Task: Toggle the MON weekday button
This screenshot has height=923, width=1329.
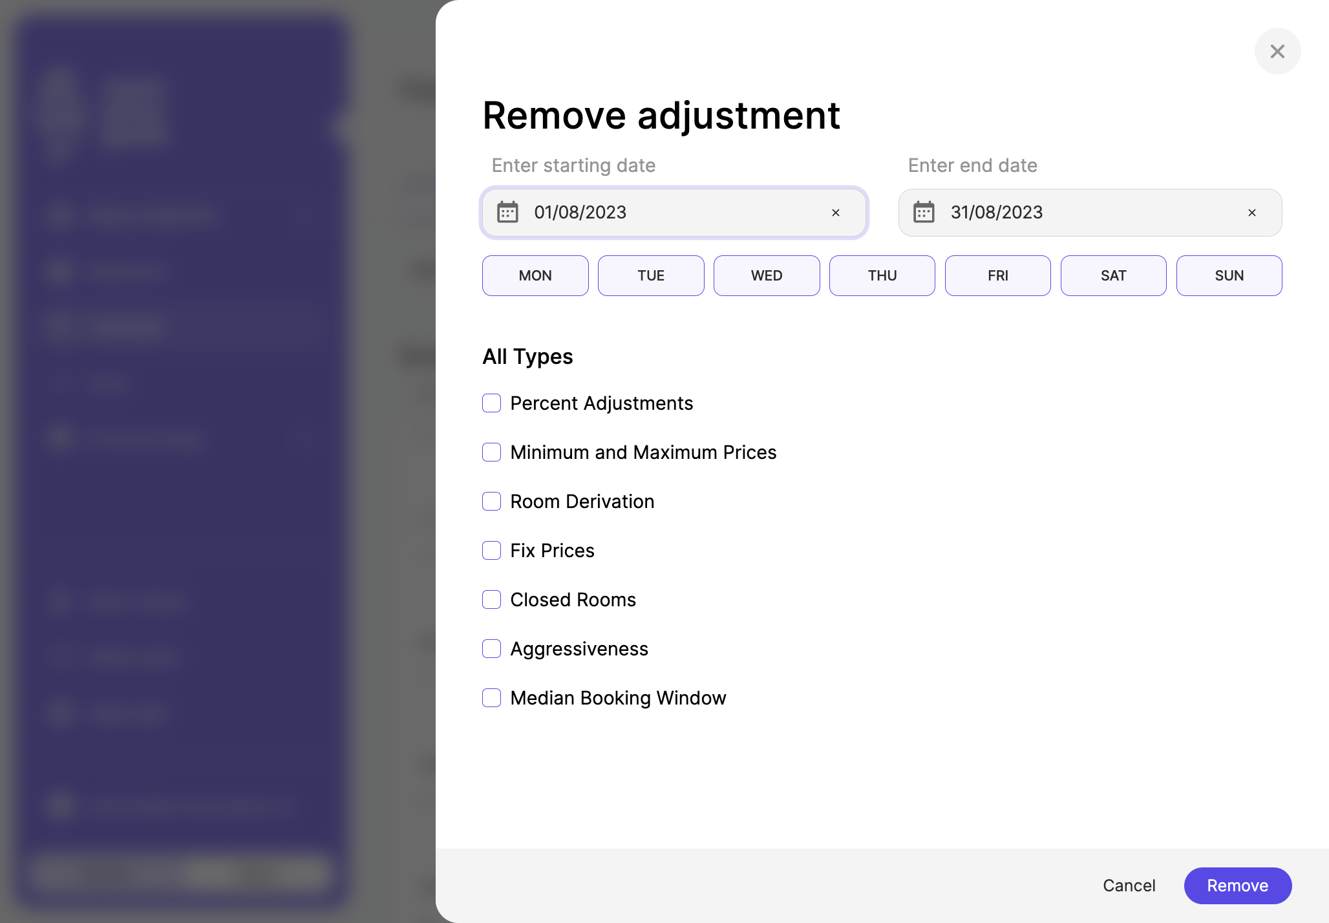Action: 535,275
